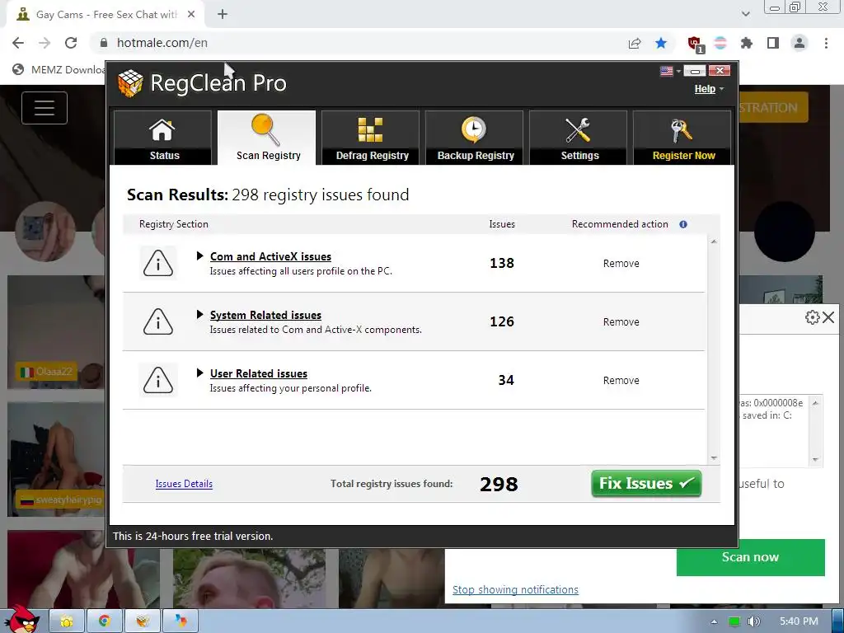Image resolution: width=844 pixels, height=633 pixels.
Task: Open the Status tab in RegClean Pro
Action: pos(162,138)
